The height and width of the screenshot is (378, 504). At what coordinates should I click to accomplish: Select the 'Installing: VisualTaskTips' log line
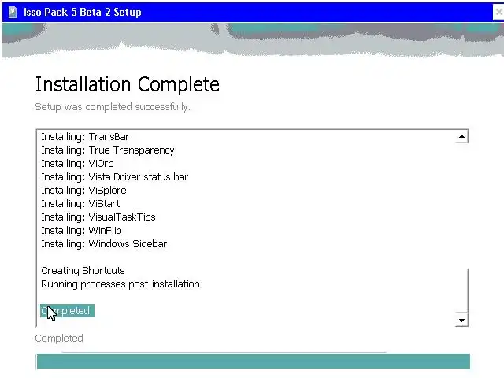pos(98,217)
